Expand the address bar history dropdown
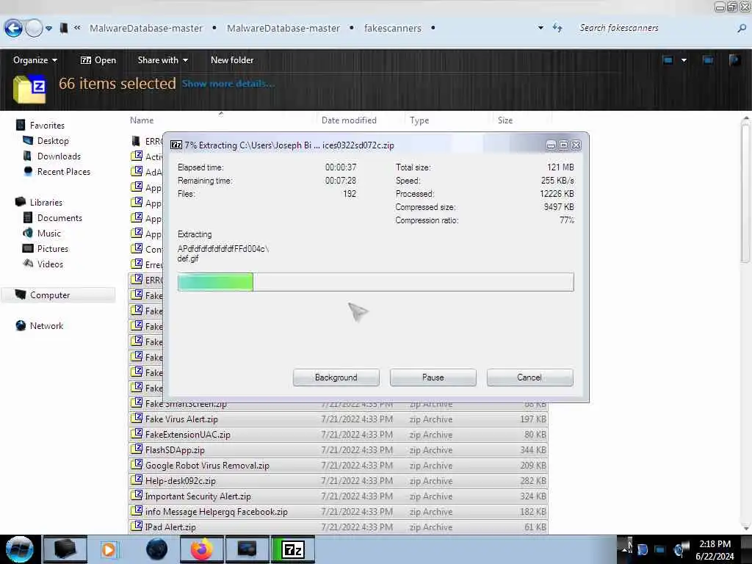Screen dimensions: 752x564 tap(540, 29)
